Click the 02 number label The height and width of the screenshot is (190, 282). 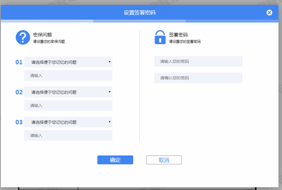click(19, 92)
